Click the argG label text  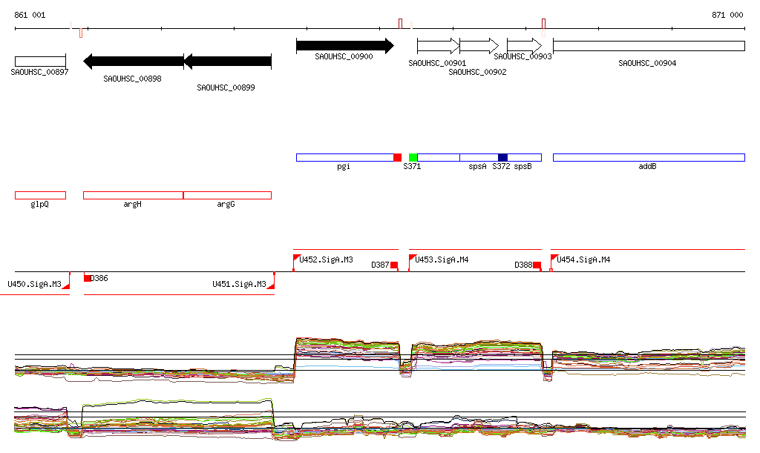[x=226, y=204]
